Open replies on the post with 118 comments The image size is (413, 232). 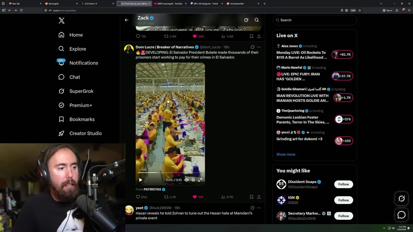tap(141, 36)
